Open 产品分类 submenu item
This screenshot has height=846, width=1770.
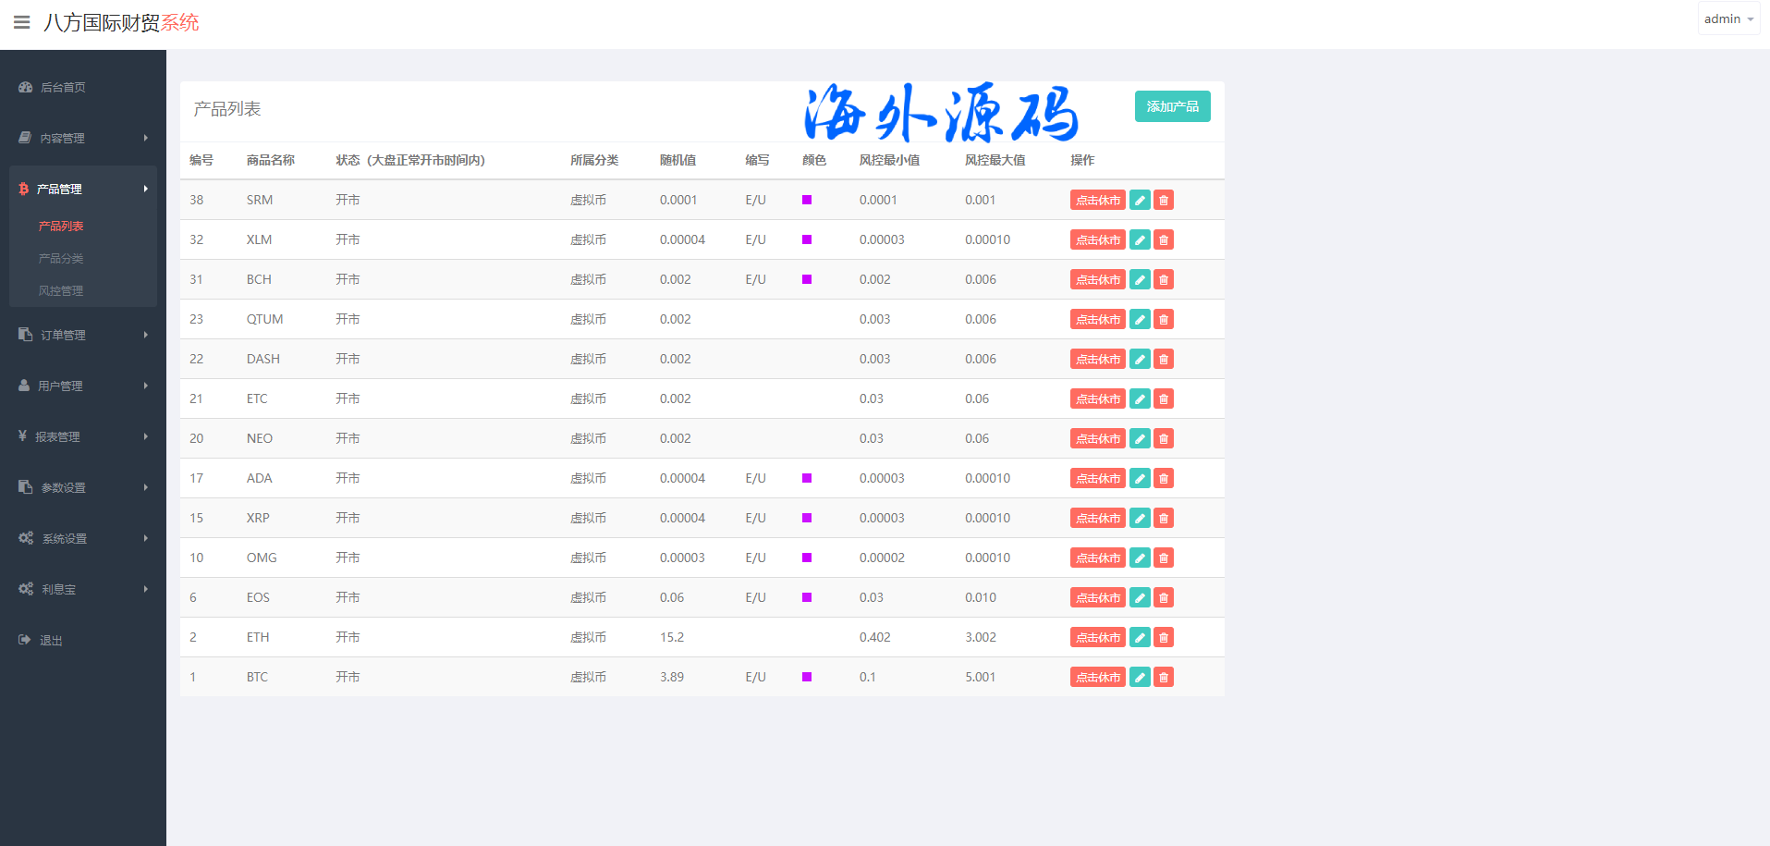tap(61, 259)
